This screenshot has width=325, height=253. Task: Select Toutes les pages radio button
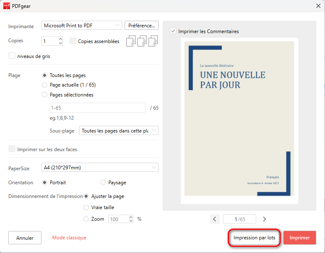point(44,75)
